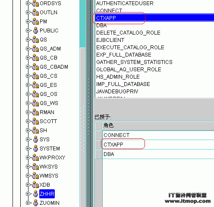This screenshot has height=207, width=214.
Task: Click the locked user icon beside SH
Action: click(35, 131)
